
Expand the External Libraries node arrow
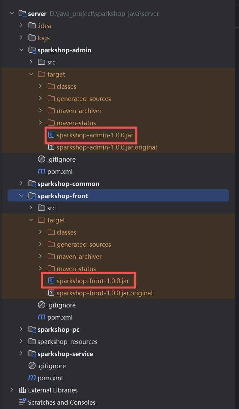[x=12, y=390]
